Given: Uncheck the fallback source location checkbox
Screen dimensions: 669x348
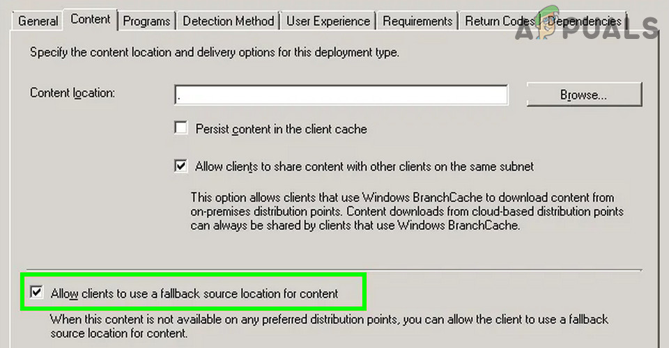Looking at the screenshot, I should (37, 293).
